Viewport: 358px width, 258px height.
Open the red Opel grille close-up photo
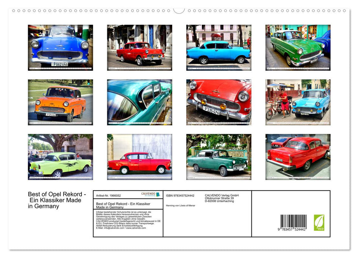219,102
